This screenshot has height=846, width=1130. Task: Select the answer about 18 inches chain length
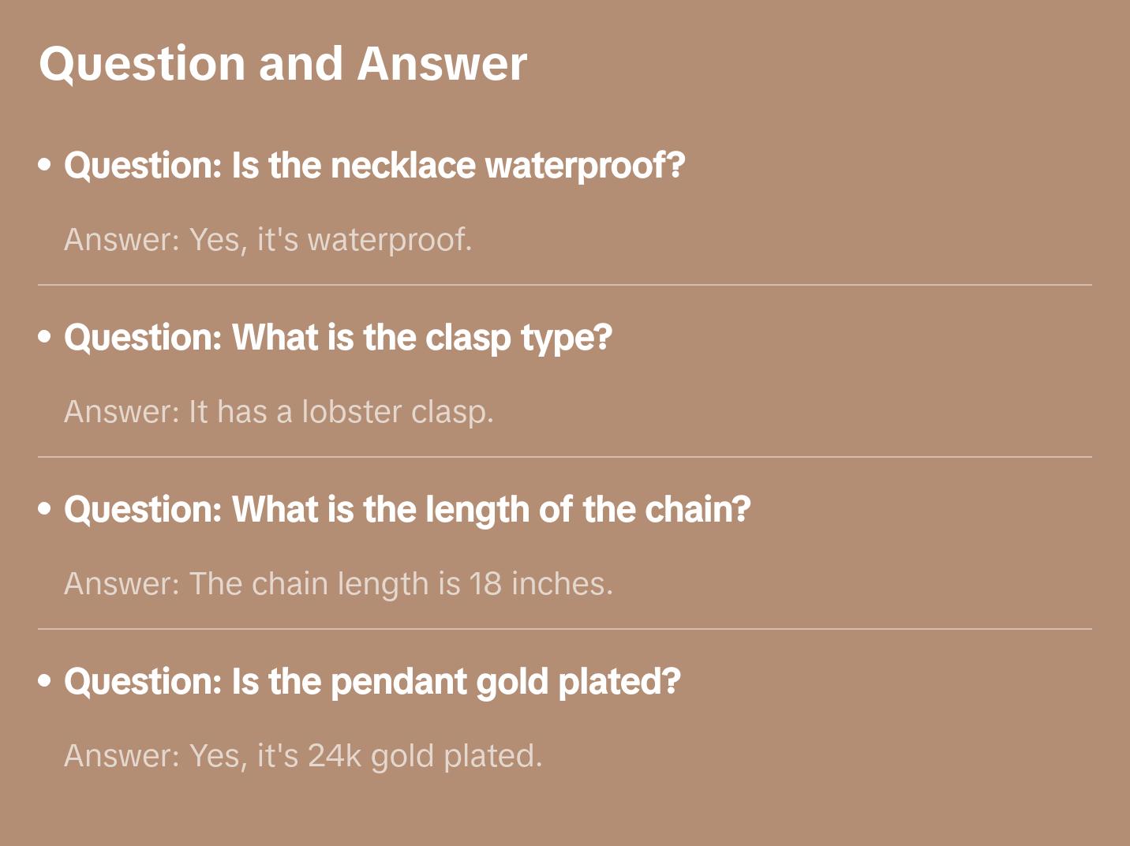pos(339,584)
